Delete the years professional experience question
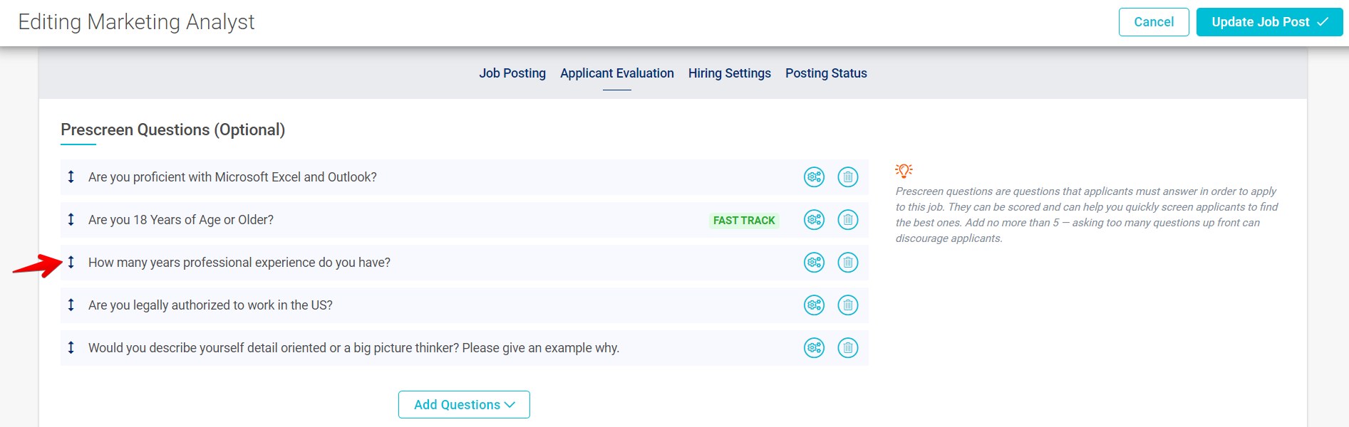Viewport: 1349px width, 427px height. (x=847, y=263)
